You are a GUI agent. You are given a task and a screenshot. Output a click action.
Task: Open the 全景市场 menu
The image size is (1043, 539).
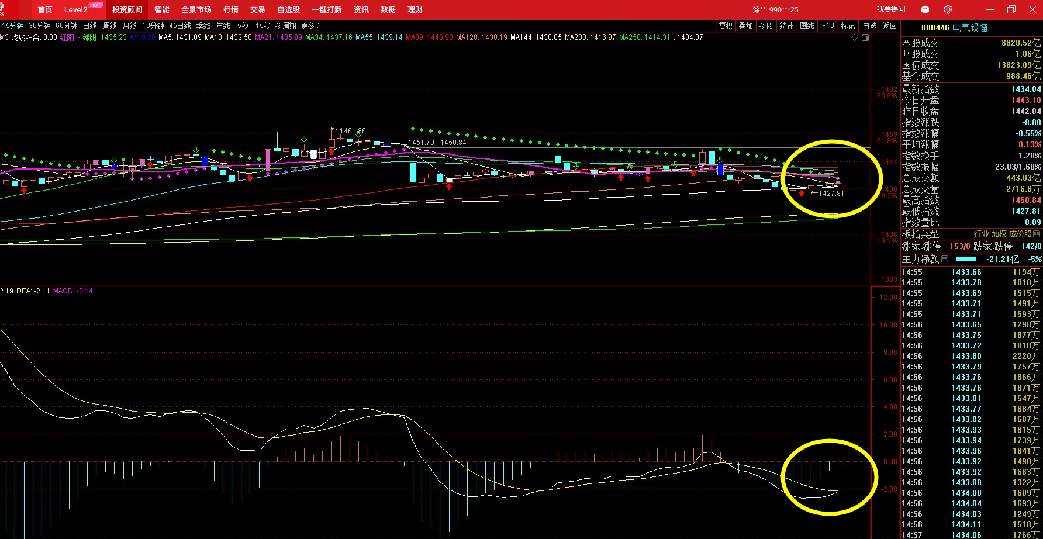(196, 9)
